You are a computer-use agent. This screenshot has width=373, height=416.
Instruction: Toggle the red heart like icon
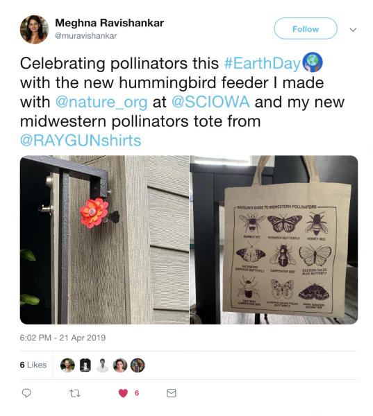[x=123, y=393]
